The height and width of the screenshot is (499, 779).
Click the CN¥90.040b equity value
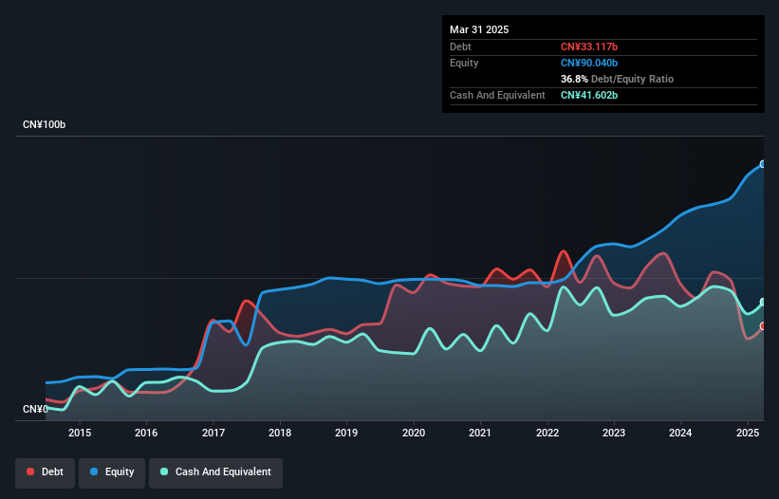pyautogui.click(x=589, y=63)
